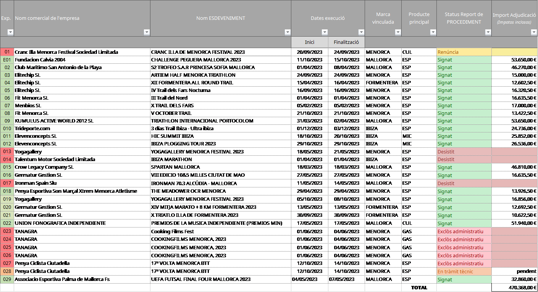Select the expedient number cell 028
The image size is (538, 292).
(x=7, y=272)
